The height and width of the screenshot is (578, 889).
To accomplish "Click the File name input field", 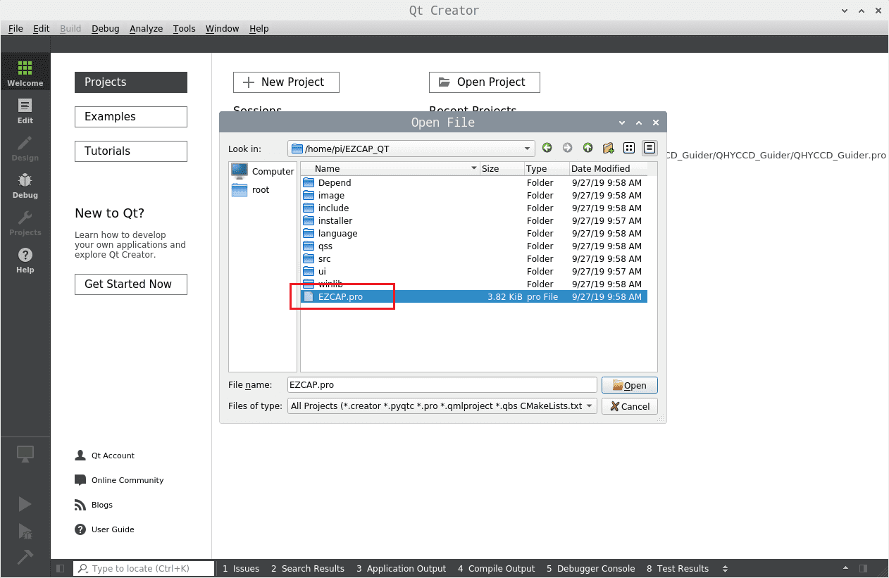I will point(442,385).
